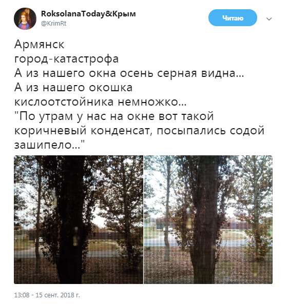
Task: Click the город-катастрофа text line
Action: coord(66,59)
